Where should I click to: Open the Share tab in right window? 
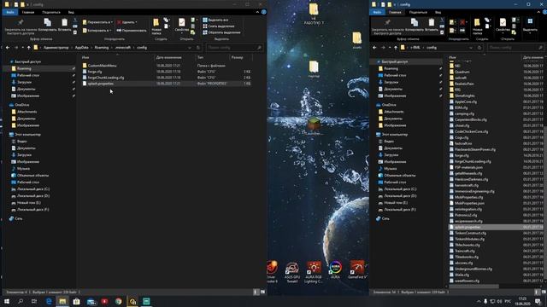pos(418,12)
